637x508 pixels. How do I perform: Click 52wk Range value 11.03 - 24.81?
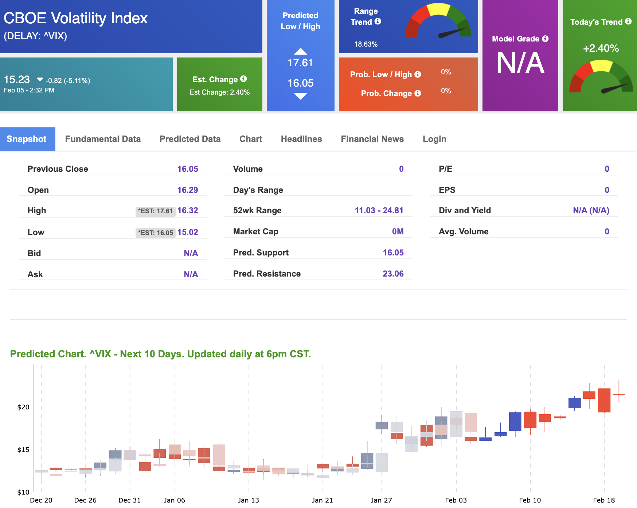point(379,210)
